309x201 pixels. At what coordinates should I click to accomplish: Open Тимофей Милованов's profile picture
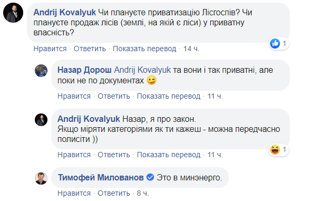(41, 178)
